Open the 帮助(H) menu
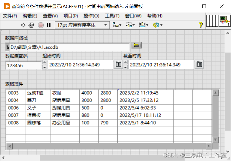Screen dimensions: 231x161 [x=155, y=16]
